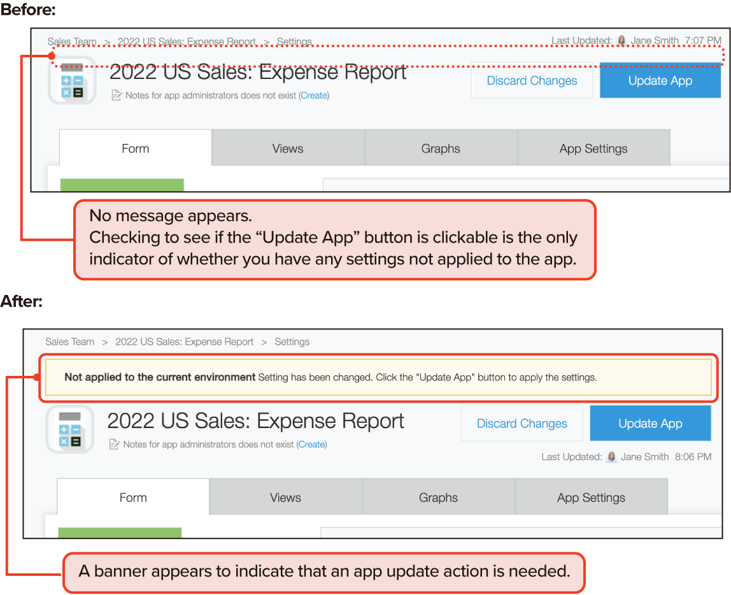Open the Create notes link in After panel
This screenshot has width=731, height=595.
(311, 444)
